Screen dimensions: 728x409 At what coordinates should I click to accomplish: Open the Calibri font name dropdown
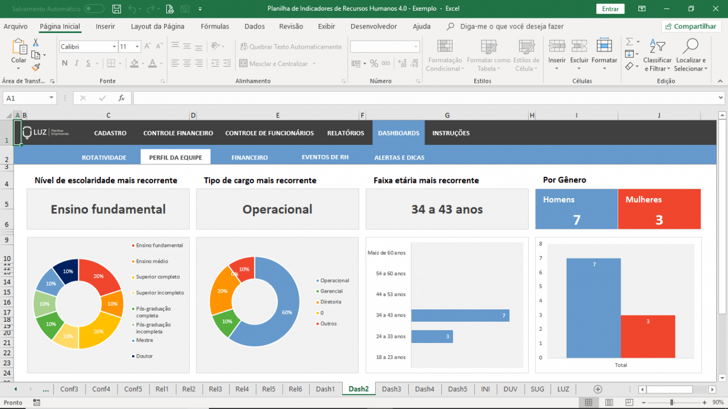(x=114, y=47)
